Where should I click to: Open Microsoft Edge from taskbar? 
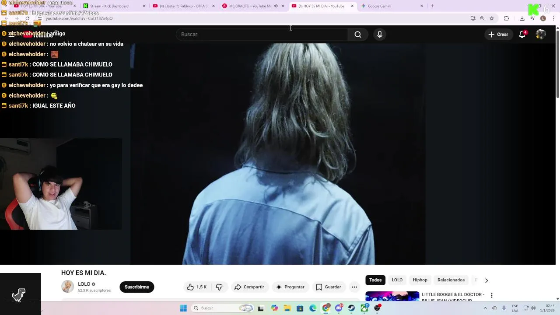click(313, 308)
